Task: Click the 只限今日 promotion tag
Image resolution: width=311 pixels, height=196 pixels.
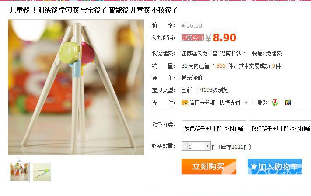Action: click(x=192, y=38)
